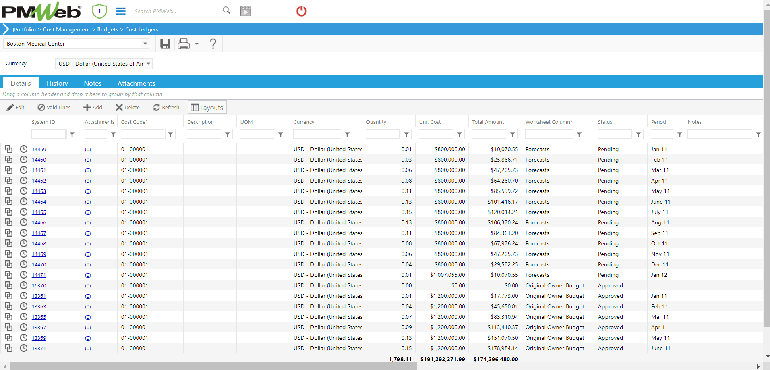The width and height of the screenshot is (770, 370).
Task: Open record link 14459
Action: tap(39, 149)
